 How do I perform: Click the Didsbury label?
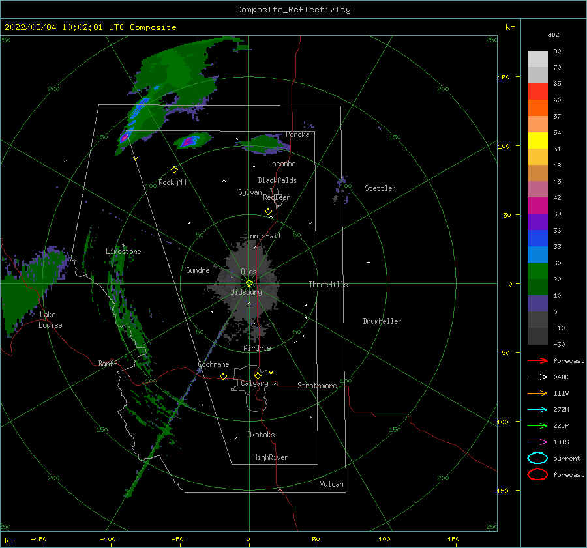[x=247, y=292]
